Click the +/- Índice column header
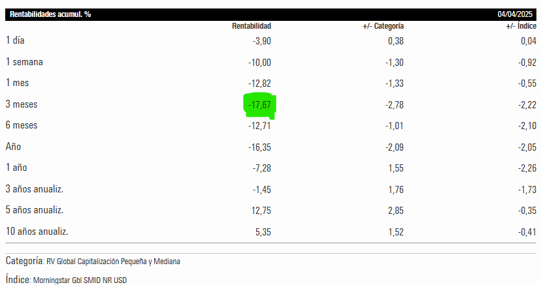Screen dimensions: 541x285 point(521,26)
